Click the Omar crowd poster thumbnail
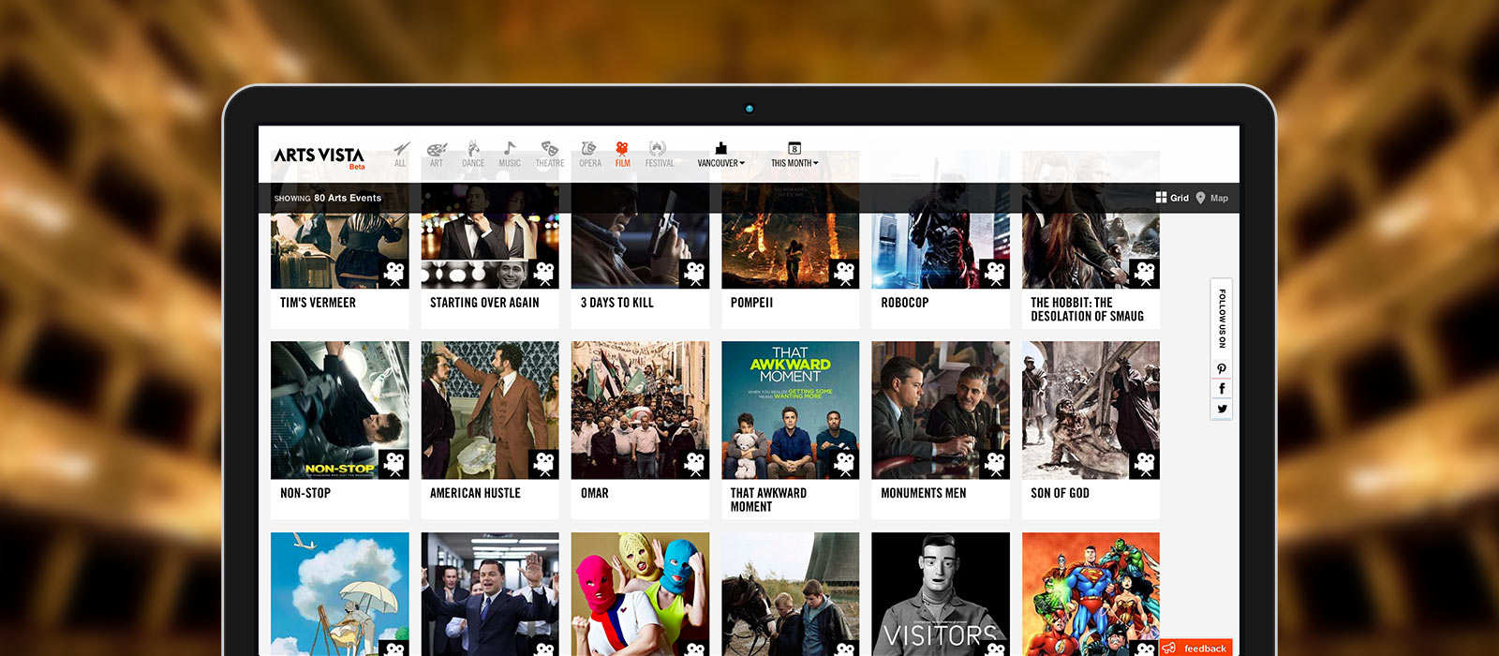1499x656 pixels. point(640,410)
